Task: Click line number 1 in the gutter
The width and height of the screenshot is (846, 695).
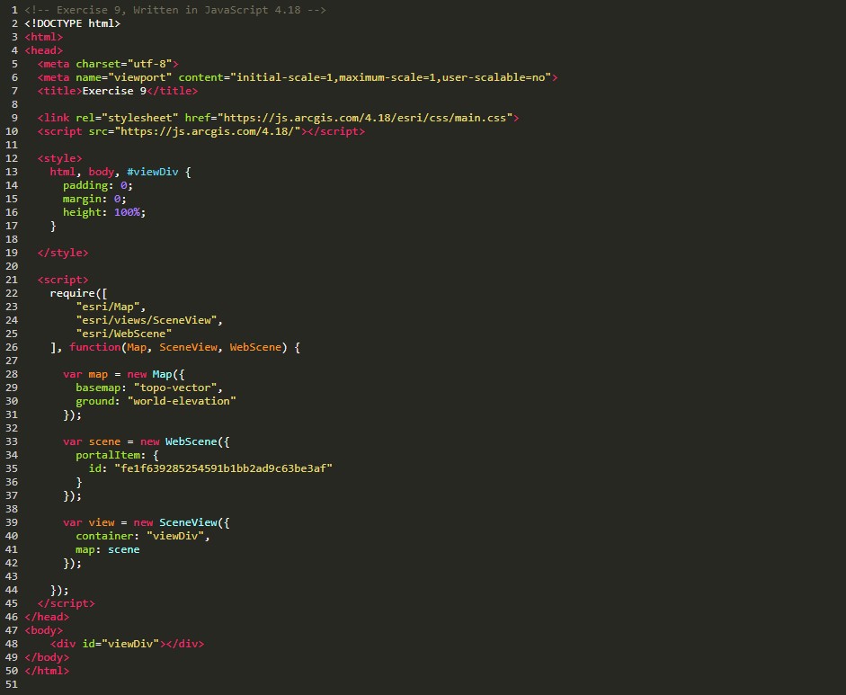Action: coord(14,10)
